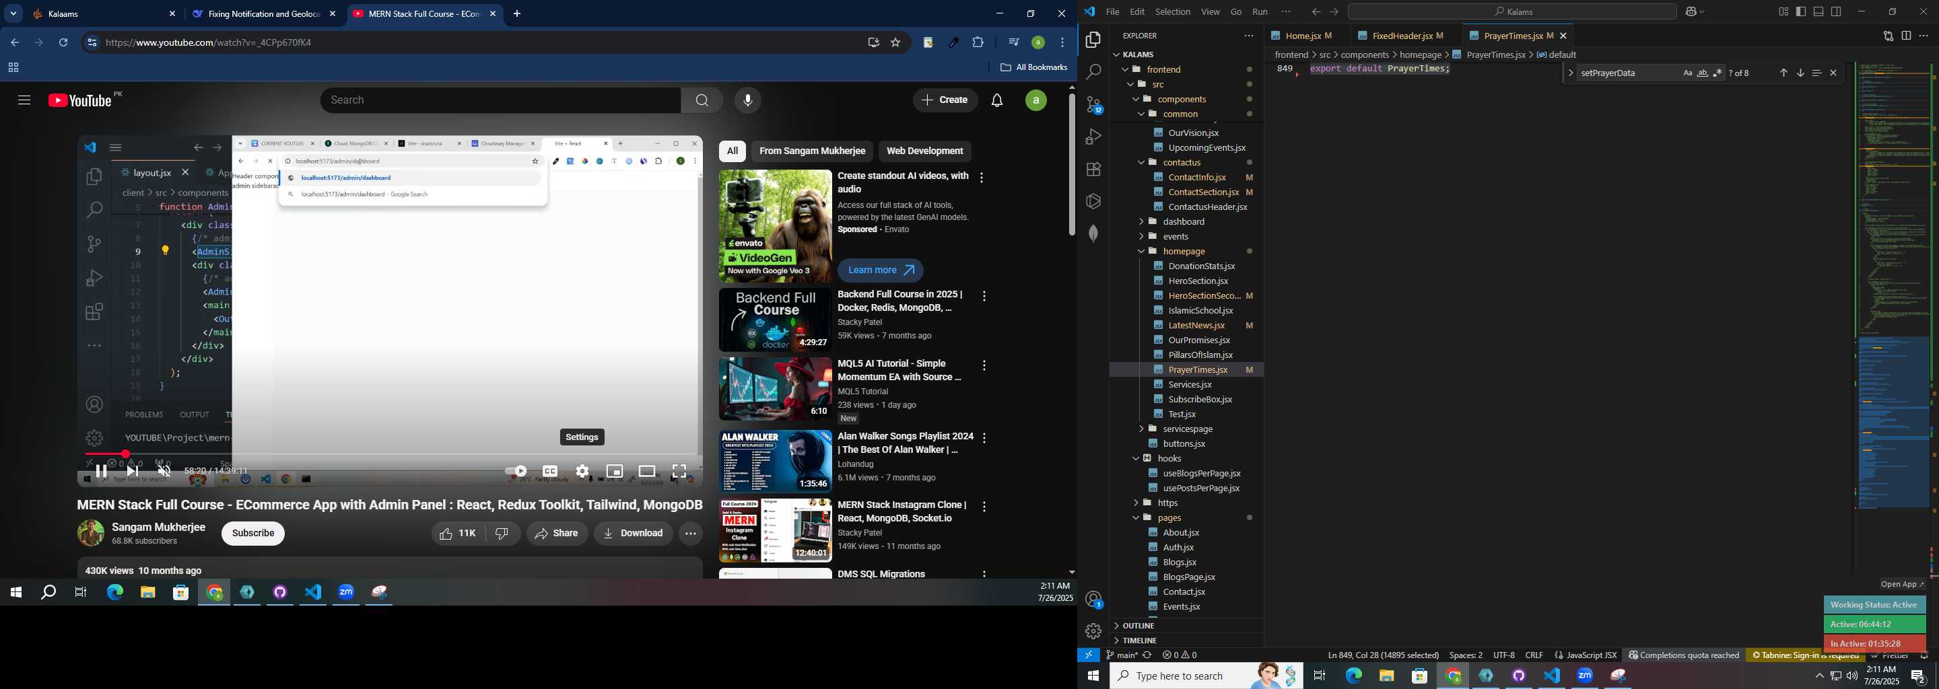Viewport: 1939px width, 689px height.
Task: Go to previous match in find widget
Action: pos(1783,73)
